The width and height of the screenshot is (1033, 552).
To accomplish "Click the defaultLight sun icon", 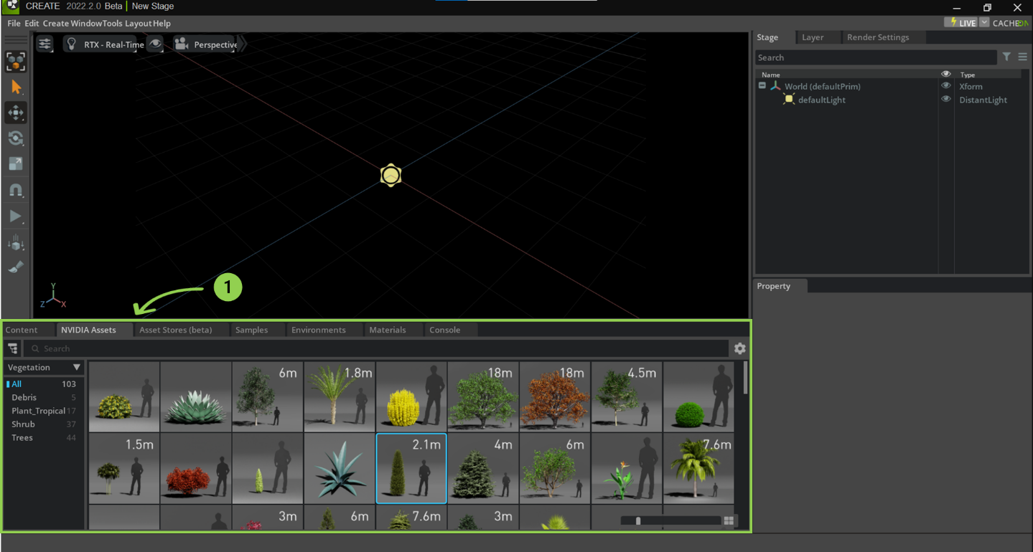I will [789, 100].
